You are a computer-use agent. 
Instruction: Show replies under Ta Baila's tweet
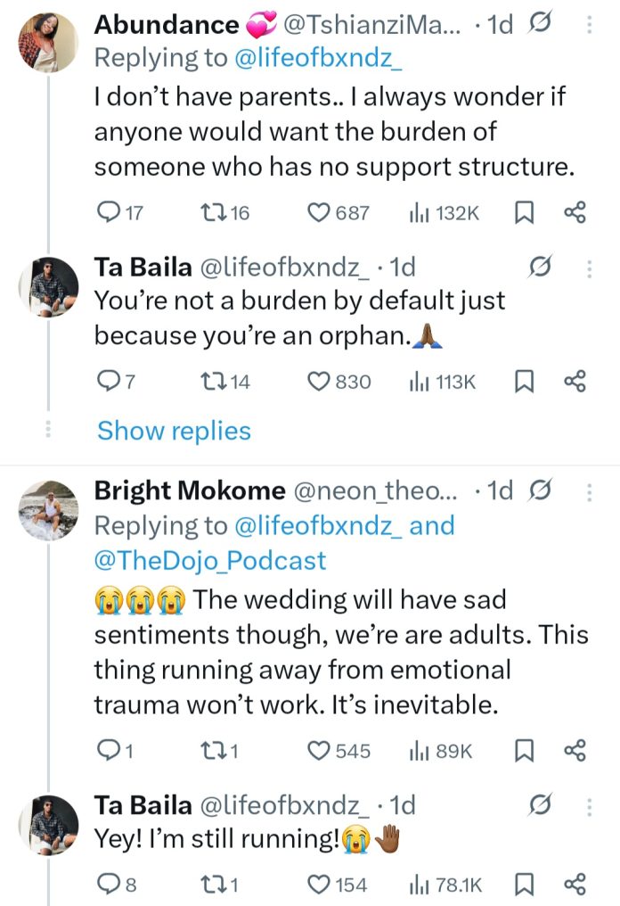click(174, 431)
